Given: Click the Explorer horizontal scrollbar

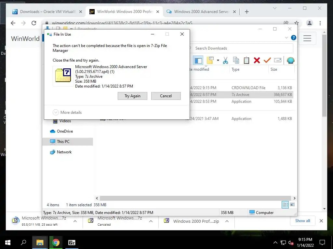Looking at the screenshot, I should (x=195, y=198).
